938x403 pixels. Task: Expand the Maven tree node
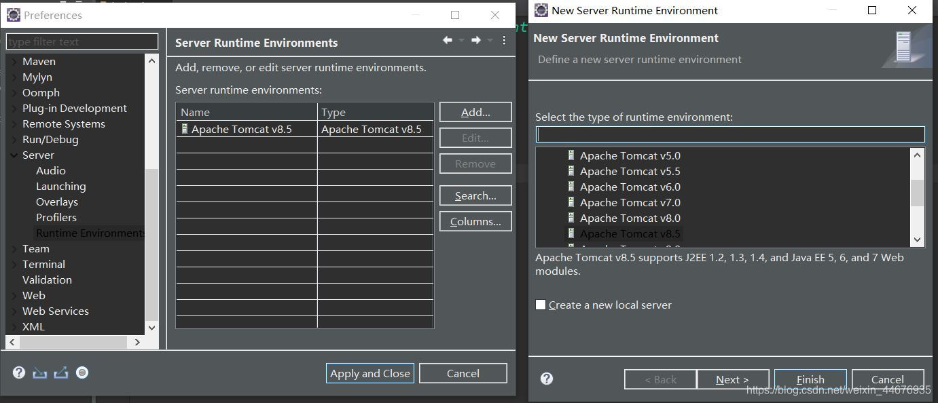(x=15, y=61)
